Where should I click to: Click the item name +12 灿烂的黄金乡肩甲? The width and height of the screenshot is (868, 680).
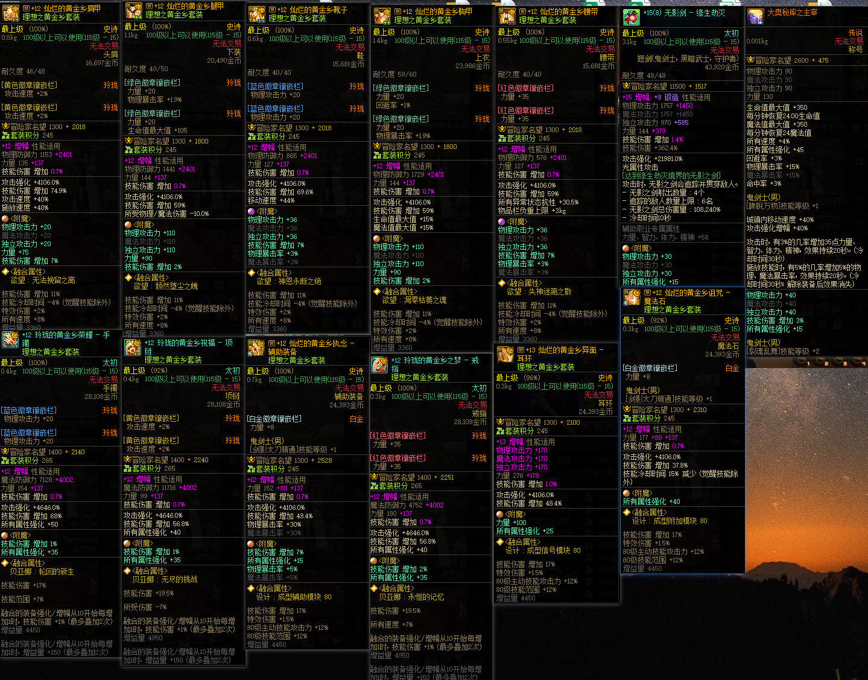tap(67, 9)
